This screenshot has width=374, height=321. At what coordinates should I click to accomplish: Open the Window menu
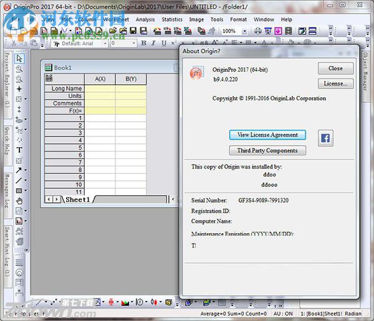tap(264, 19)
